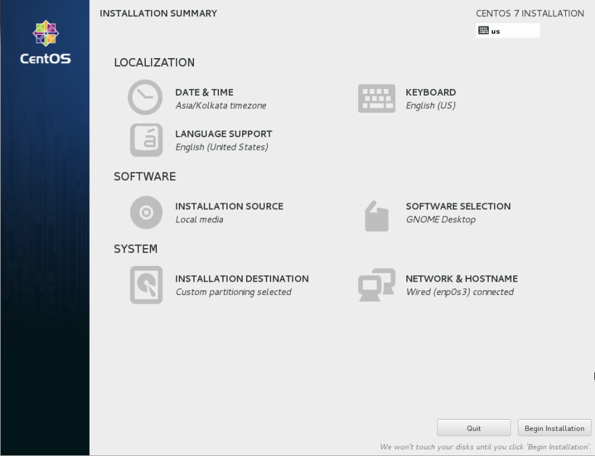Click 'English (US)' keyboard status text

pos(431,106)
